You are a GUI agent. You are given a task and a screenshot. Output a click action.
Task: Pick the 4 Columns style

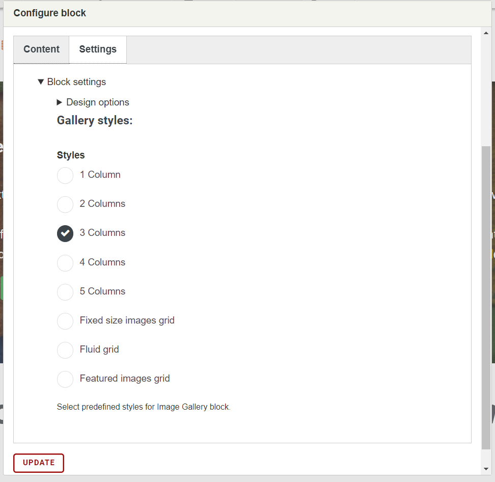(x=65, y=263)
